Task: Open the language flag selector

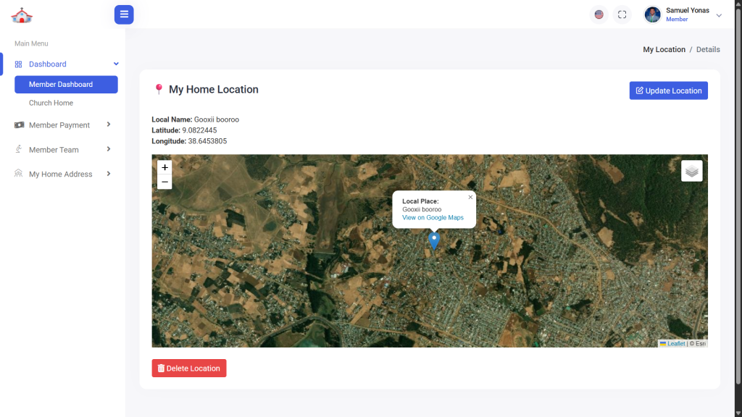Action: (599, 14)
